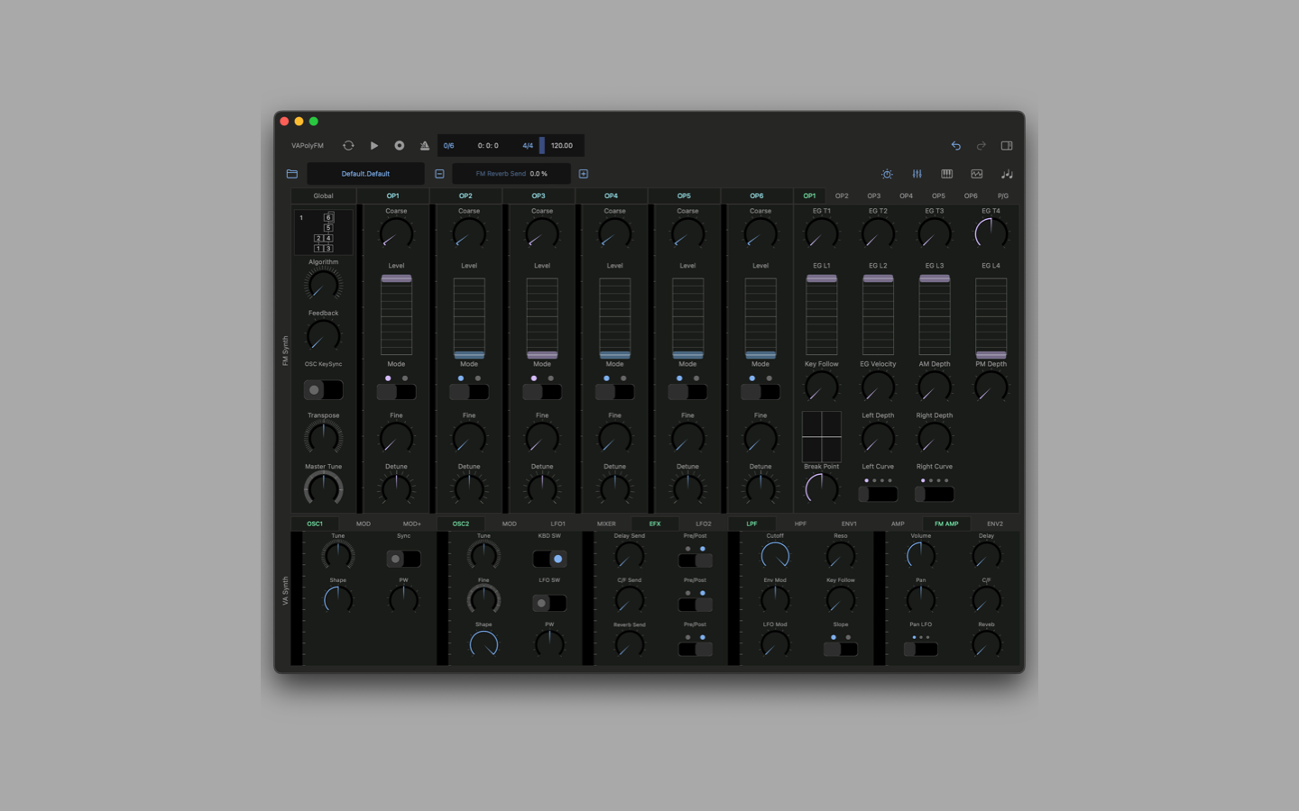Adjust the EG L4 slider

click(990, 315)
